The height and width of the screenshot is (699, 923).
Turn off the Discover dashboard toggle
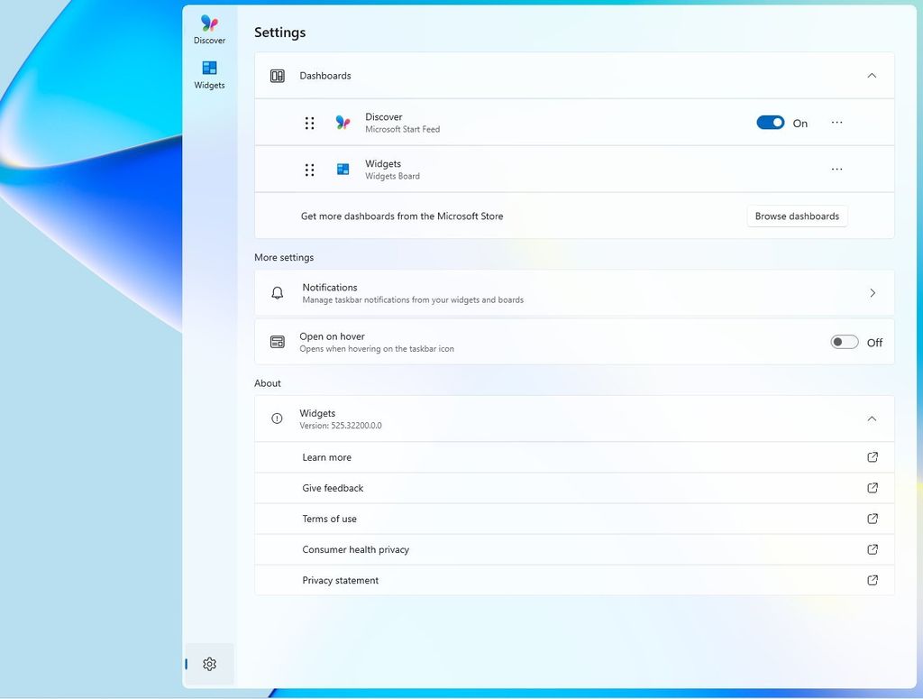click(x=770, y=122)
